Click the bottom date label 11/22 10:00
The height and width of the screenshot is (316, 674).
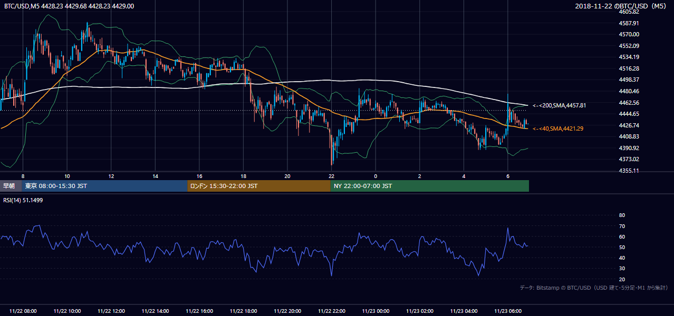[x=67, y=311]
